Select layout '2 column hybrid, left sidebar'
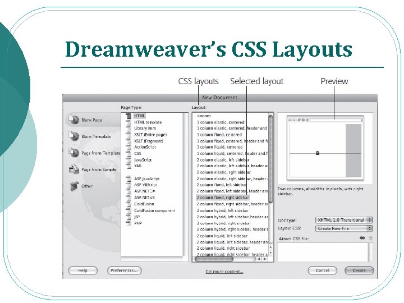The height and width of the screenshot is (303, 404). pos(223,210)
